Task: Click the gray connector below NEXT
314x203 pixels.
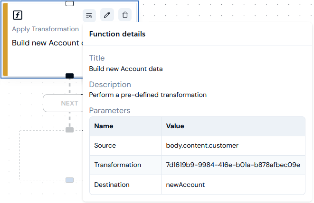Action: click(x=69, y=130)
